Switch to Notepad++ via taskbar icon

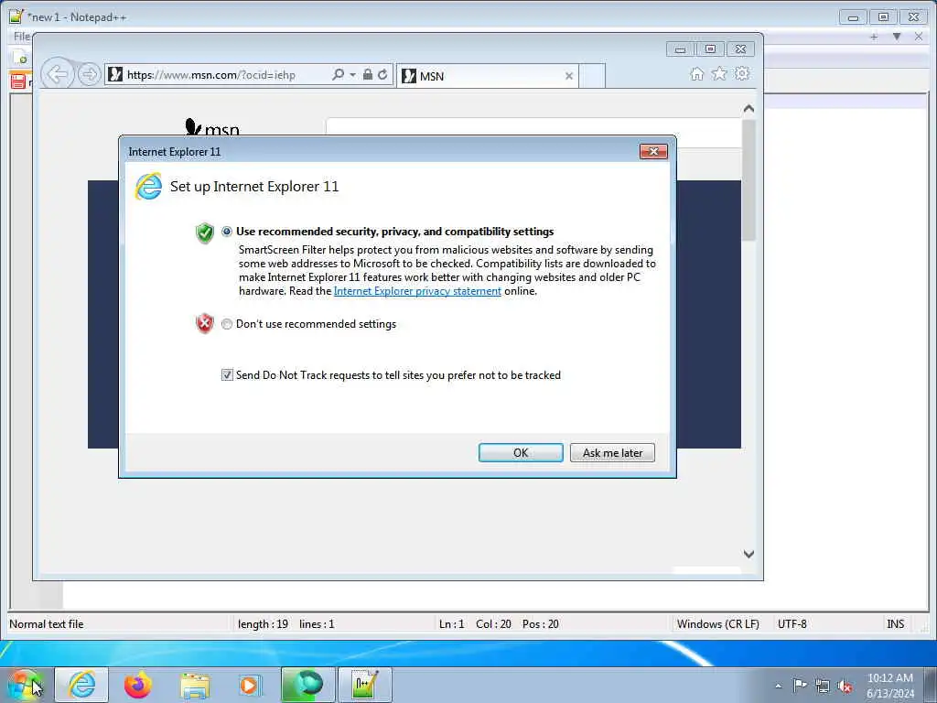tap(365, 685)
